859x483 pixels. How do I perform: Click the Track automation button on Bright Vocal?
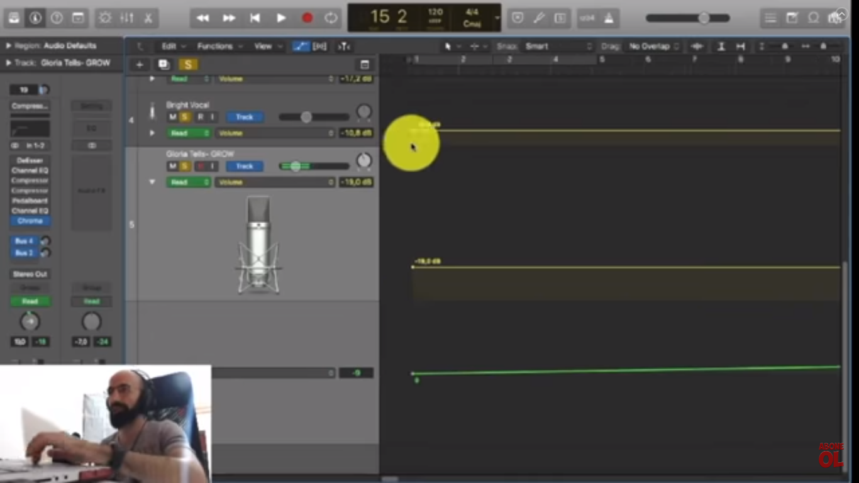point(244,117)
